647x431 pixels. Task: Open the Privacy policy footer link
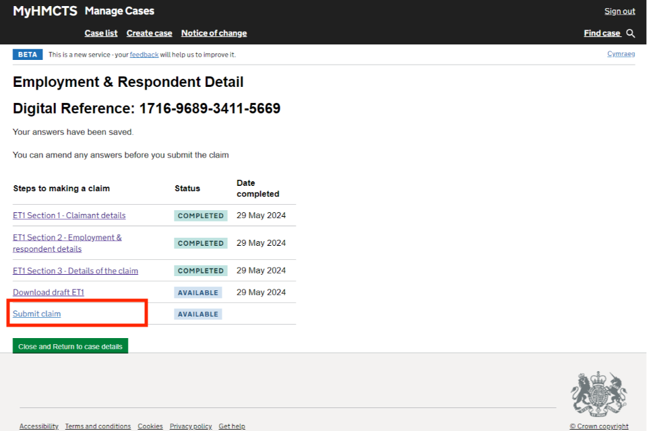coord(191,426)
